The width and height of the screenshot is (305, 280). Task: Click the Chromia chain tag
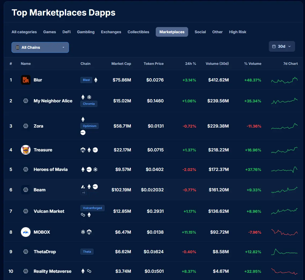tap(89, 104)
